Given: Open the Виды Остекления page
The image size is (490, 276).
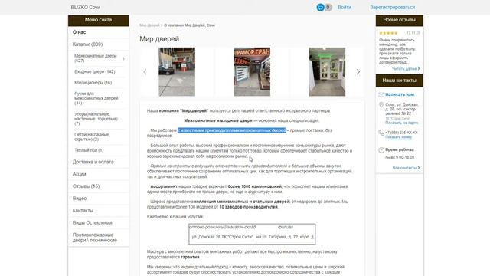Looking at the screenshot, I should click(x=92, y=223).
